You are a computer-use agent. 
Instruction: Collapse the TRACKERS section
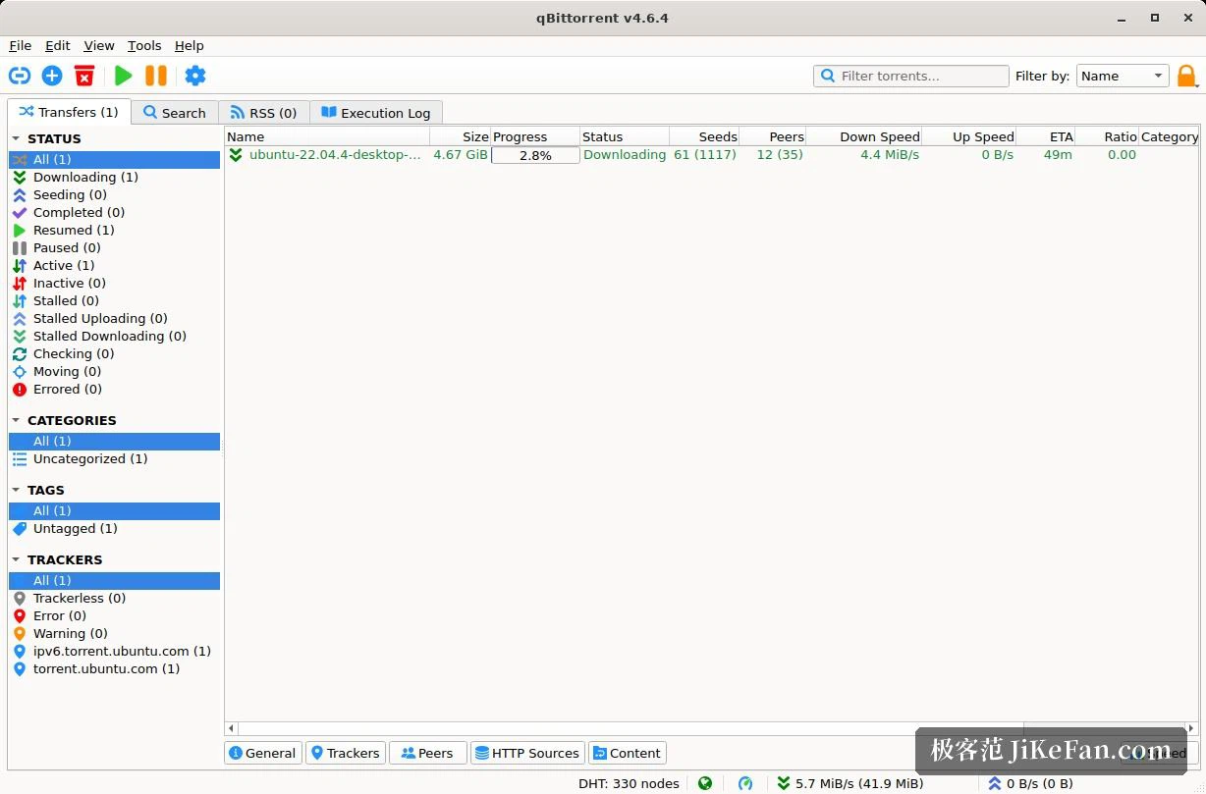(16, 559)
